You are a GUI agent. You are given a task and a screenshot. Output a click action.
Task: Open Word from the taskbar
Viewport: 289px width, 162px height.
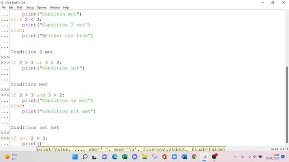click(x=184, y=157)
